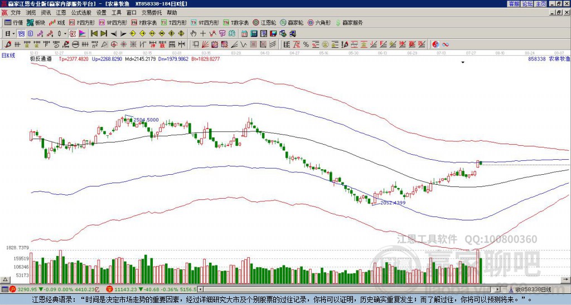Screen dimensions: 571x305
Task: Open the 公式选股 menu
Action: [x=81, y=13]
